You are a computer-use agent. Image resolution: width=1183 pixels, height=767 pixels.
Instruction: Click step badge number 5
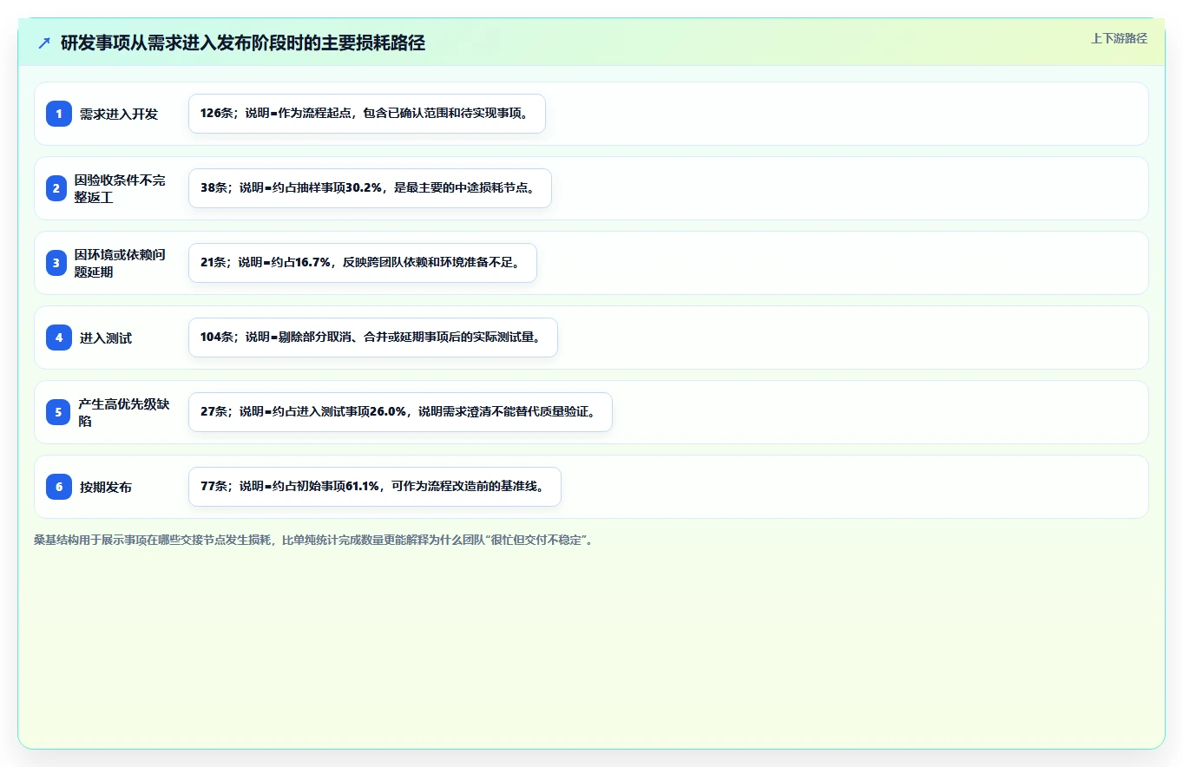[58, 412]
